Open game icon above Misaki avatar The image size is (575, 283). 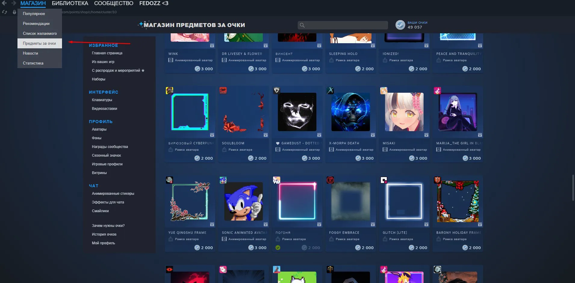(384, 91)
